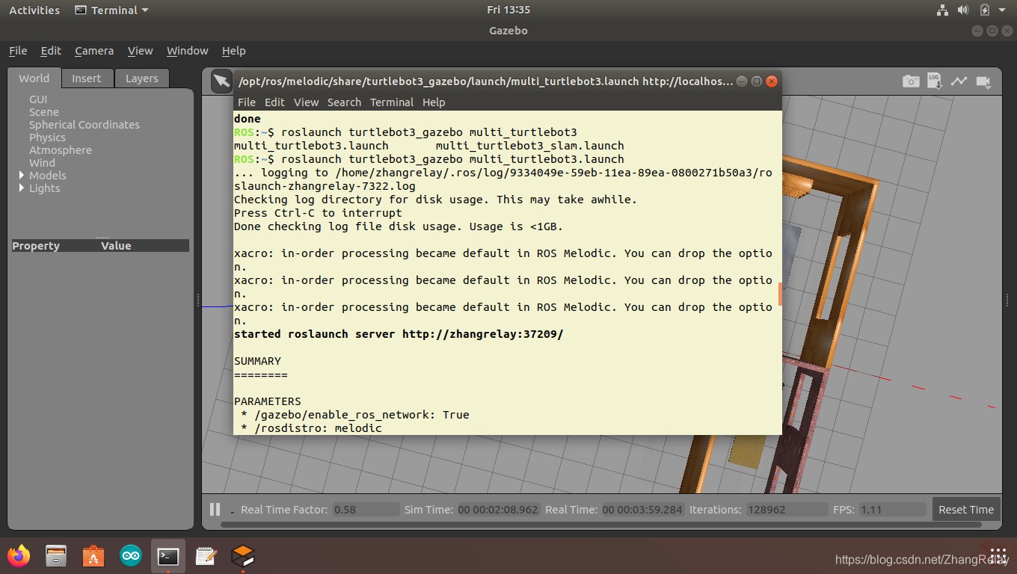Open the plot window icon
Screen dimensions: 1017x574
959,81
